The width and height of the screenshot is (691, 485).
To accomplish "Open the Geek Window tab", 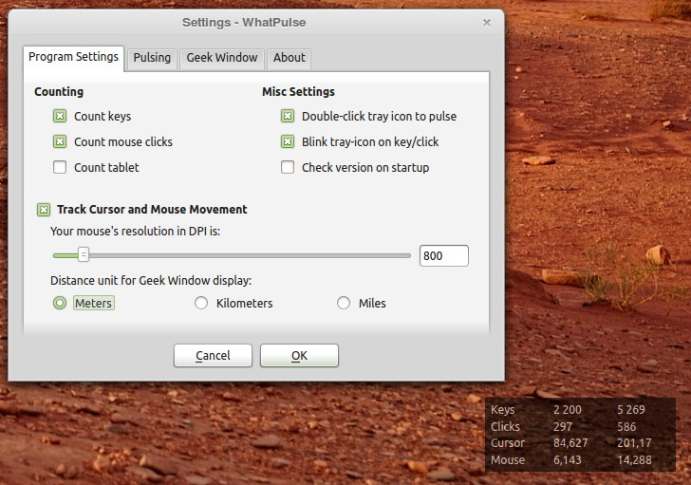I will click(x=222, y=59).
